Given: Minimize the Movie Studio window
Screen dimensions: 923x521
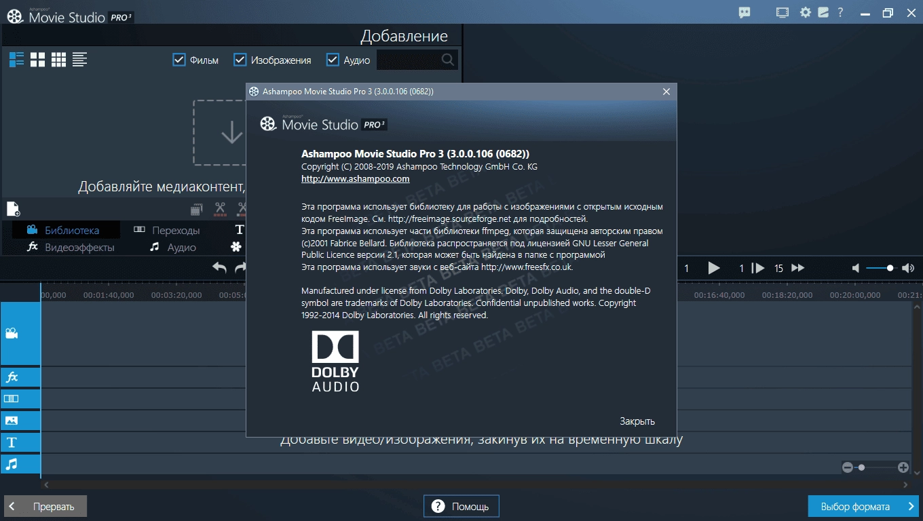Looking at the screenshot, I should (x=866, y=12).
